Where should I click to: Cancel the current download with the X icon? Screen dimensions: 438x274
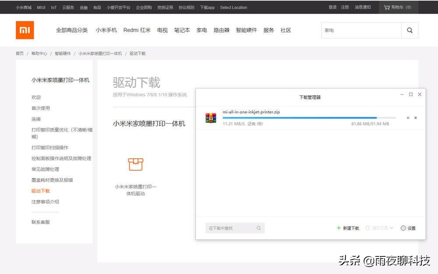point(416,117)
